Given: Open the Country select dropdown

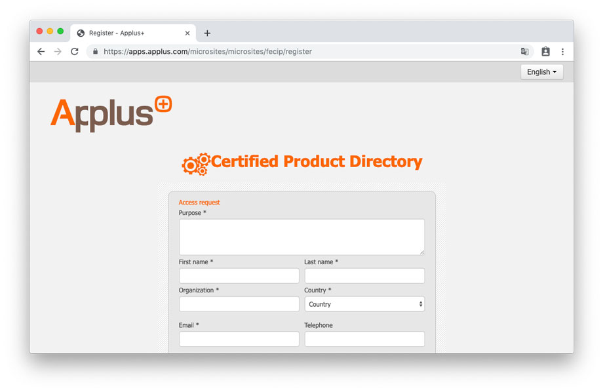Looking at the screenshot, I should coord(364,304).
